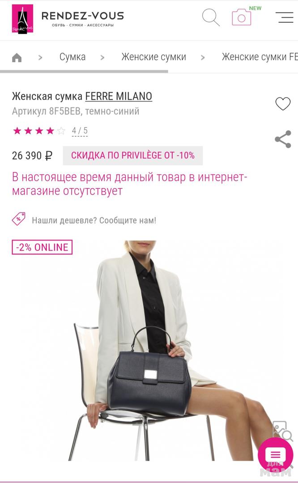The height and width of the screenshot is (483, 298).
Task: Follow the FERRE MILANO brand link
Action: [x=119, y=97]
